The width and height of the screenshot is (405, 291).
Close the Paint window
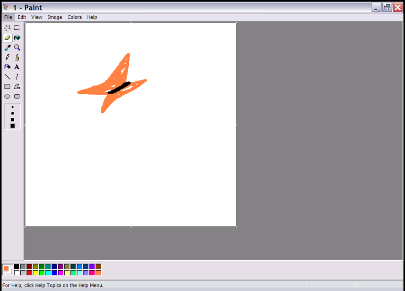398,8
